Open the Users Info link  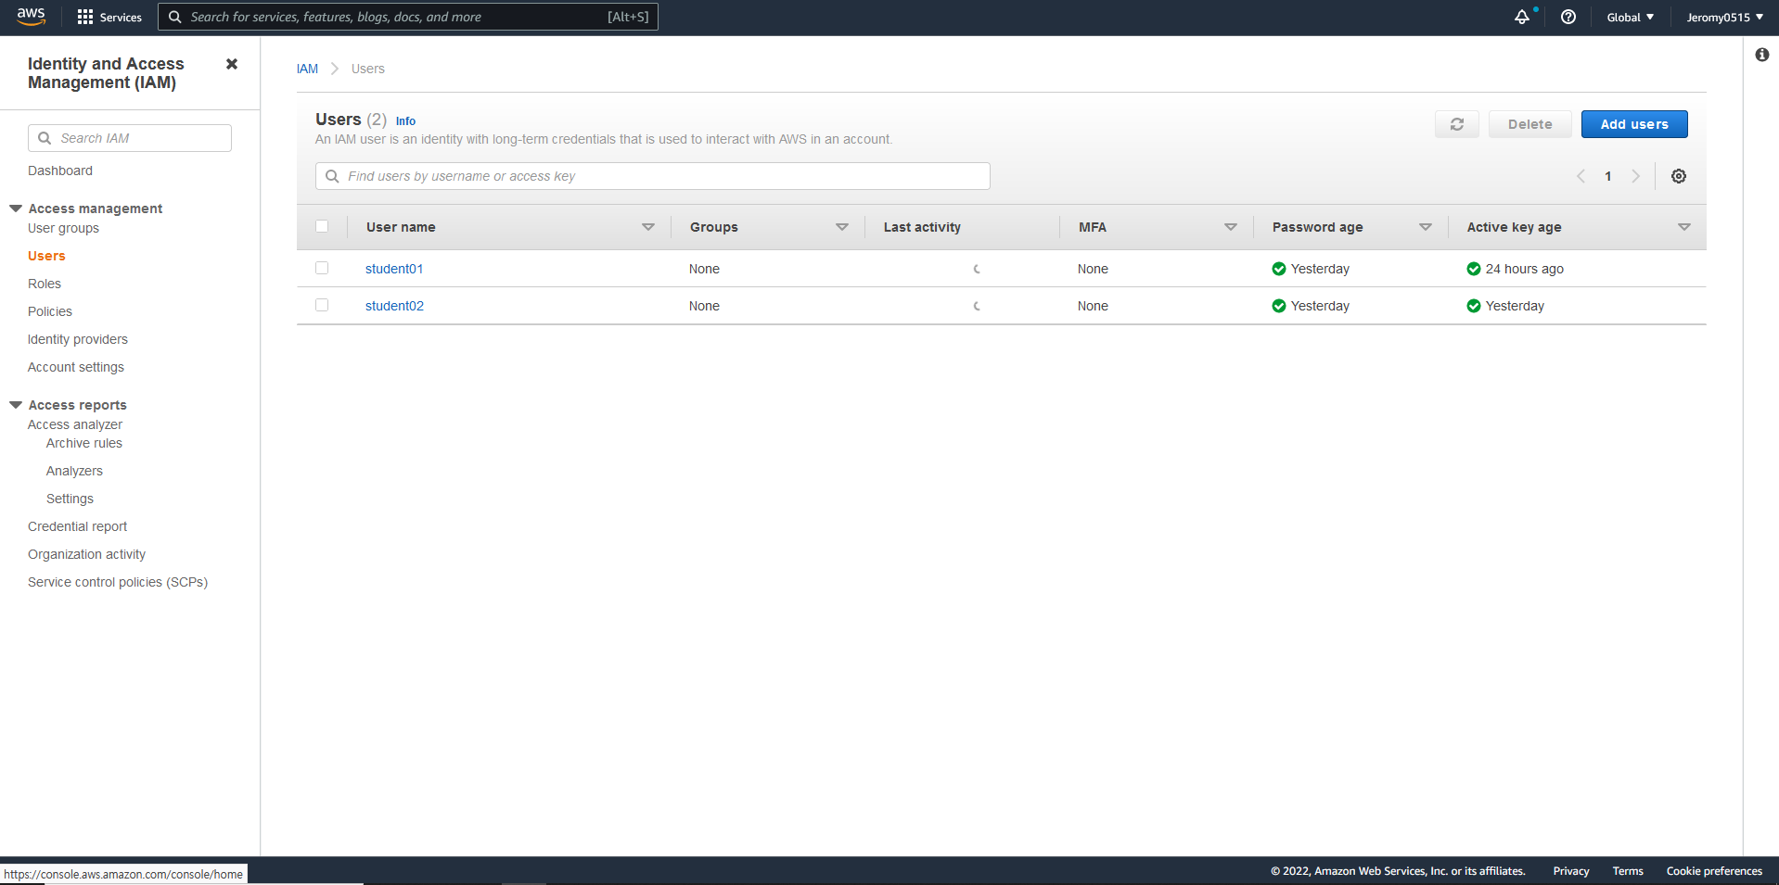(405, 121)
